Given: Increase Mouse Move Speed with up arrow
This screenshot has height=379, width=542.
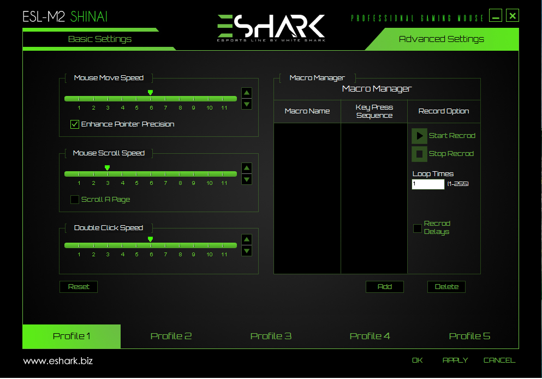Looking at the screenshot, I should tap(247, 93).
